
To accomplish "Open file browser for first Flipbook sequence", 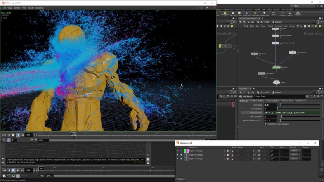I will (228, 151).
